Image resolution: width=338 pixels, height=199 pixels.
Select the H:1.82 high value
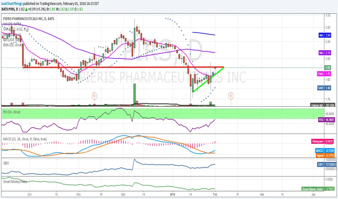[x=61, y=9]
